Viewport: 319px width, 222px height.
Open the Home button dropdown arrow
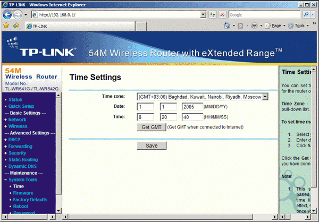234,26
